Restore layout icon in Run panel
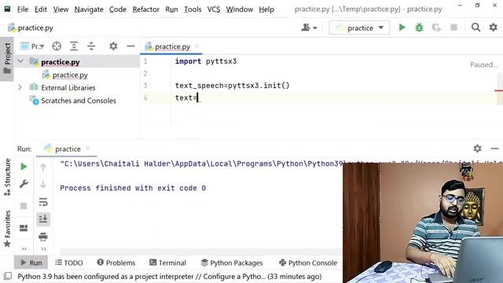The image size is (503, 283). (24, 228)
